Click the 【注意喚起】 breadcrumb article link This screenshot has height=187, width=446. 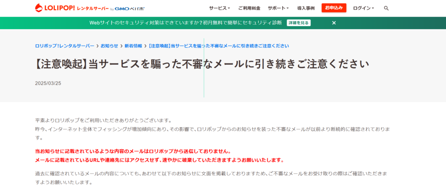219,46
